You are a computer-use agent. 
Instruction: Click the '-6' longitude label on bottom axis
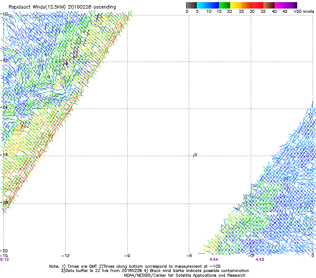tap(189, 256)
